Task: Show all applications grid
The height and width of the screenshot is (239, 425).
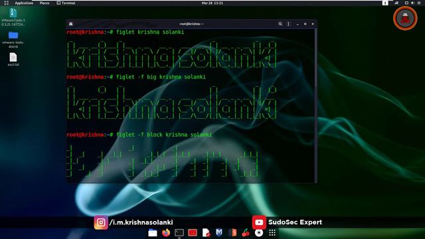Action: point(272,233)
